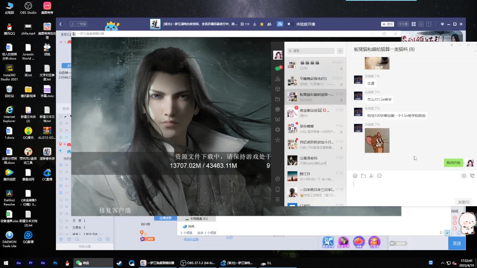Select the DaVinci Resolve desktop shortcut
The width and height of the screenshot is (477, 268).
coord(9,198)
